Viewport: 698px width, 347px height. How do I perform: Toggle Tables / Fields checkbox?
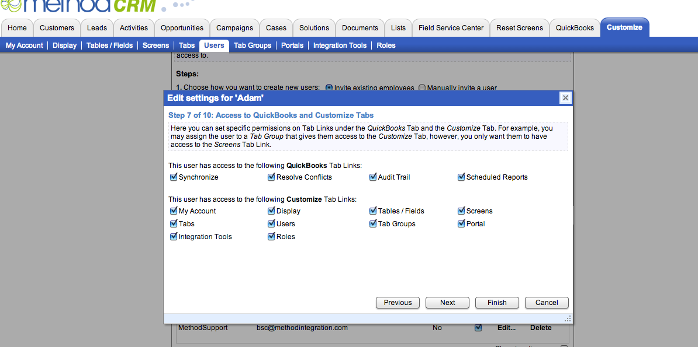pyautogui.click(x=373, y=211)
